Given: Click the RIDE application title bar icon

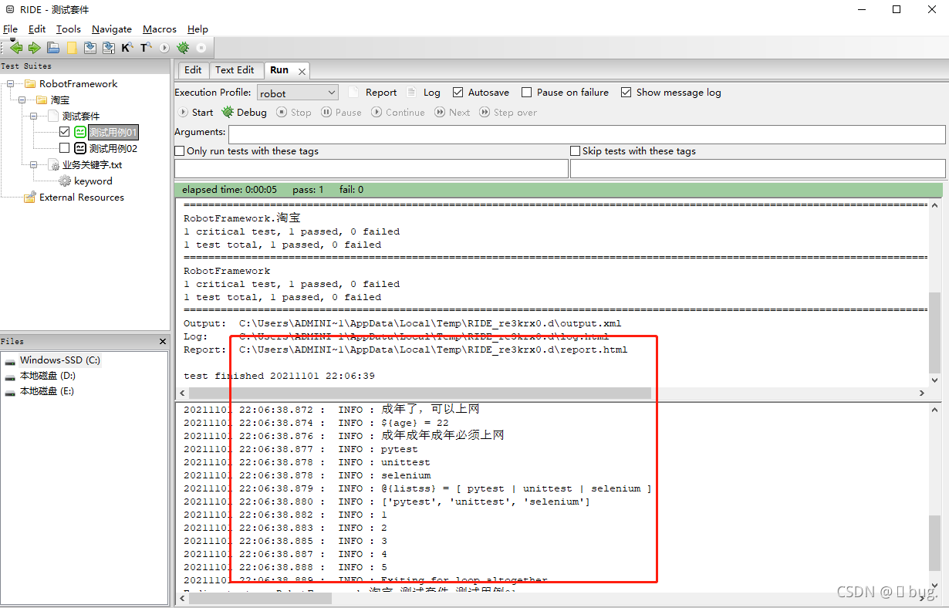Looking at the screenshot, I should pyautogui.click(x=9, y=9).
